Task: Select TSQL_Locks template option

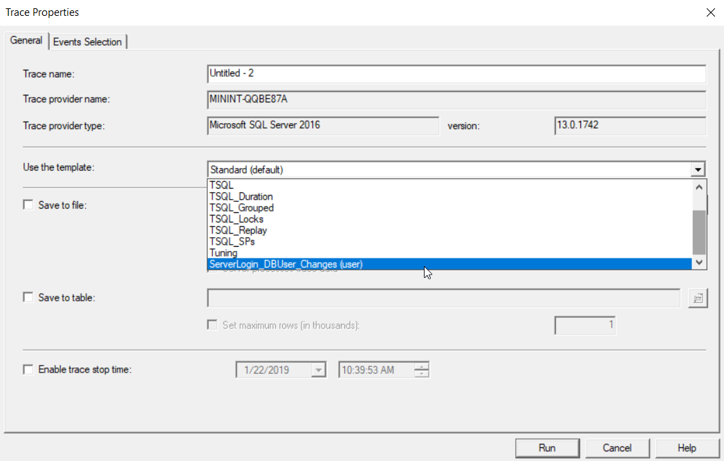Action: 236,219
